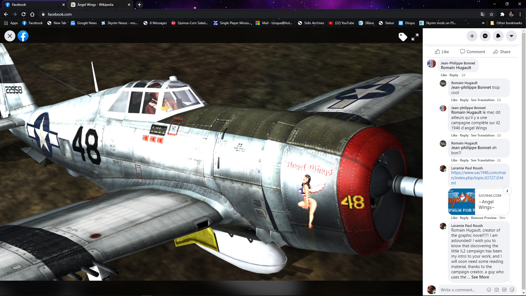The image size is (526, 296).
Task: Expand comment with See More
Action: [x=480, y=277]
